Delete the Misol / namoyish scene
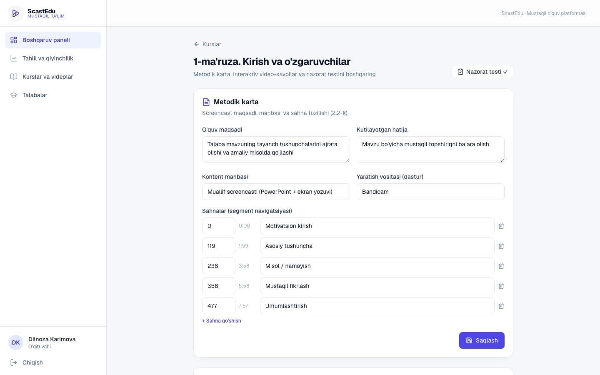The image size is (600, 375). [501, 266]
